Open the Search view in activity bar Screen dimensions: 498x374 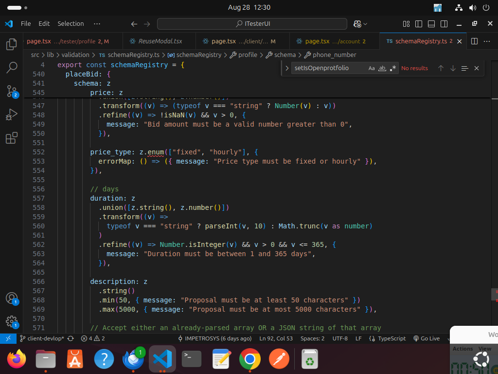point(12,68)
